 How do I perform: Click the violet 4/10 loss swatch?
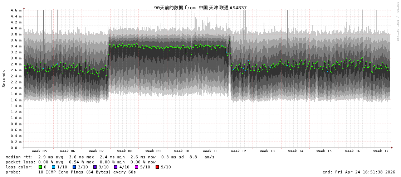coord(116,167)
